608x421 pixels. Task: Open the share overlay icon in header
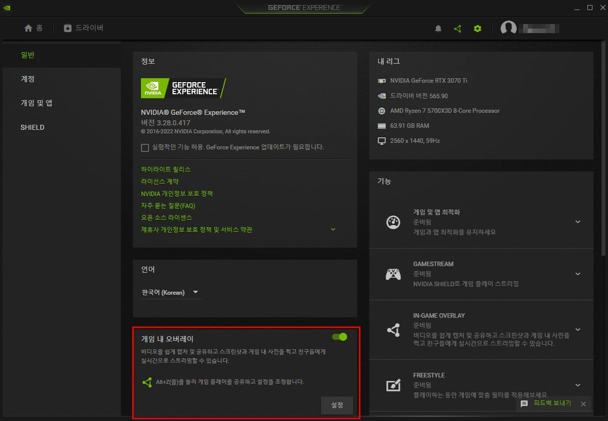point(458,29)
